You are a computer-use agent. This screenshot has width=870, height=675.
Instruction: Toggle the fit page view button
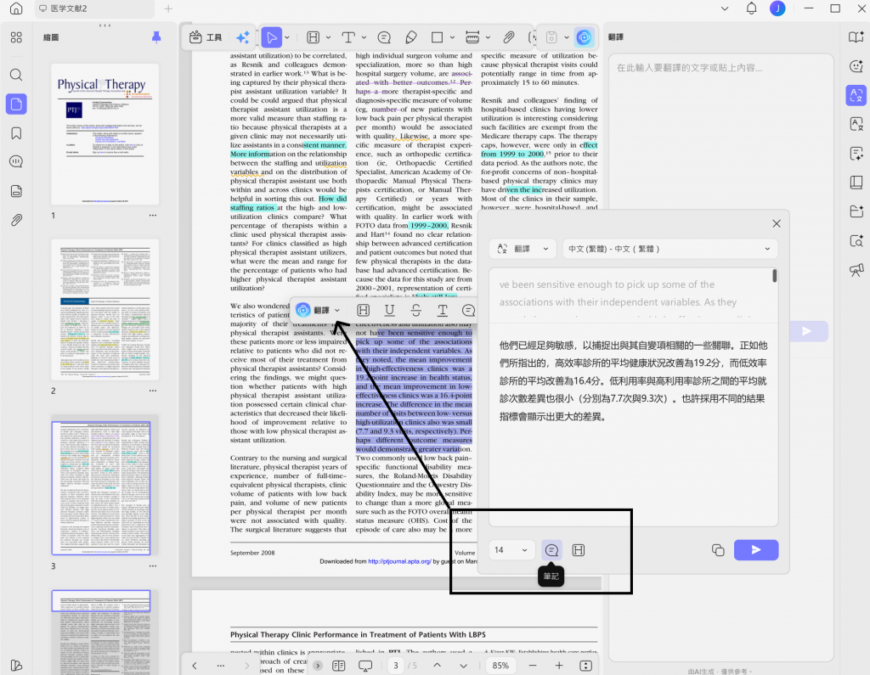pos(585,666)
